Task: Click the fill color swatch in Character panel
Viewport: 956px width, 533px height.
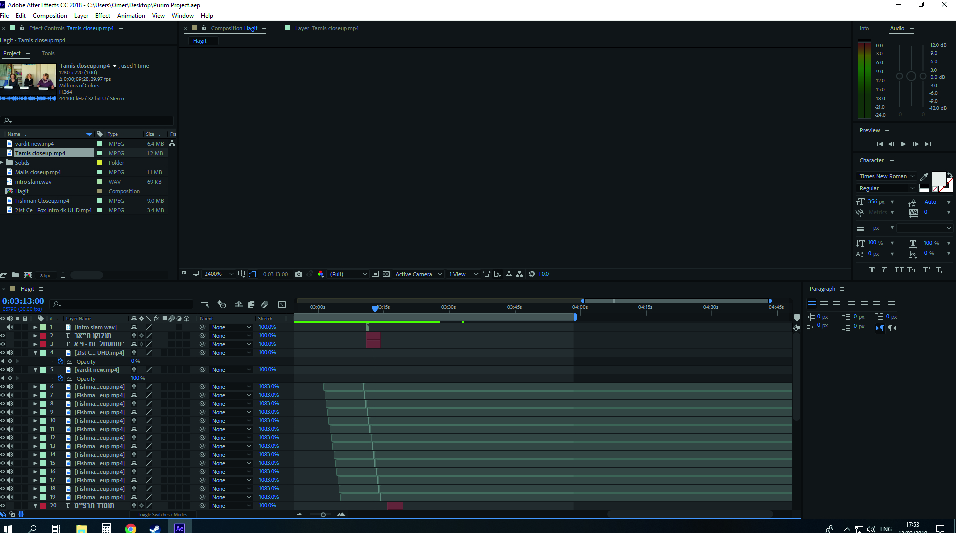Action: (939, 178)
